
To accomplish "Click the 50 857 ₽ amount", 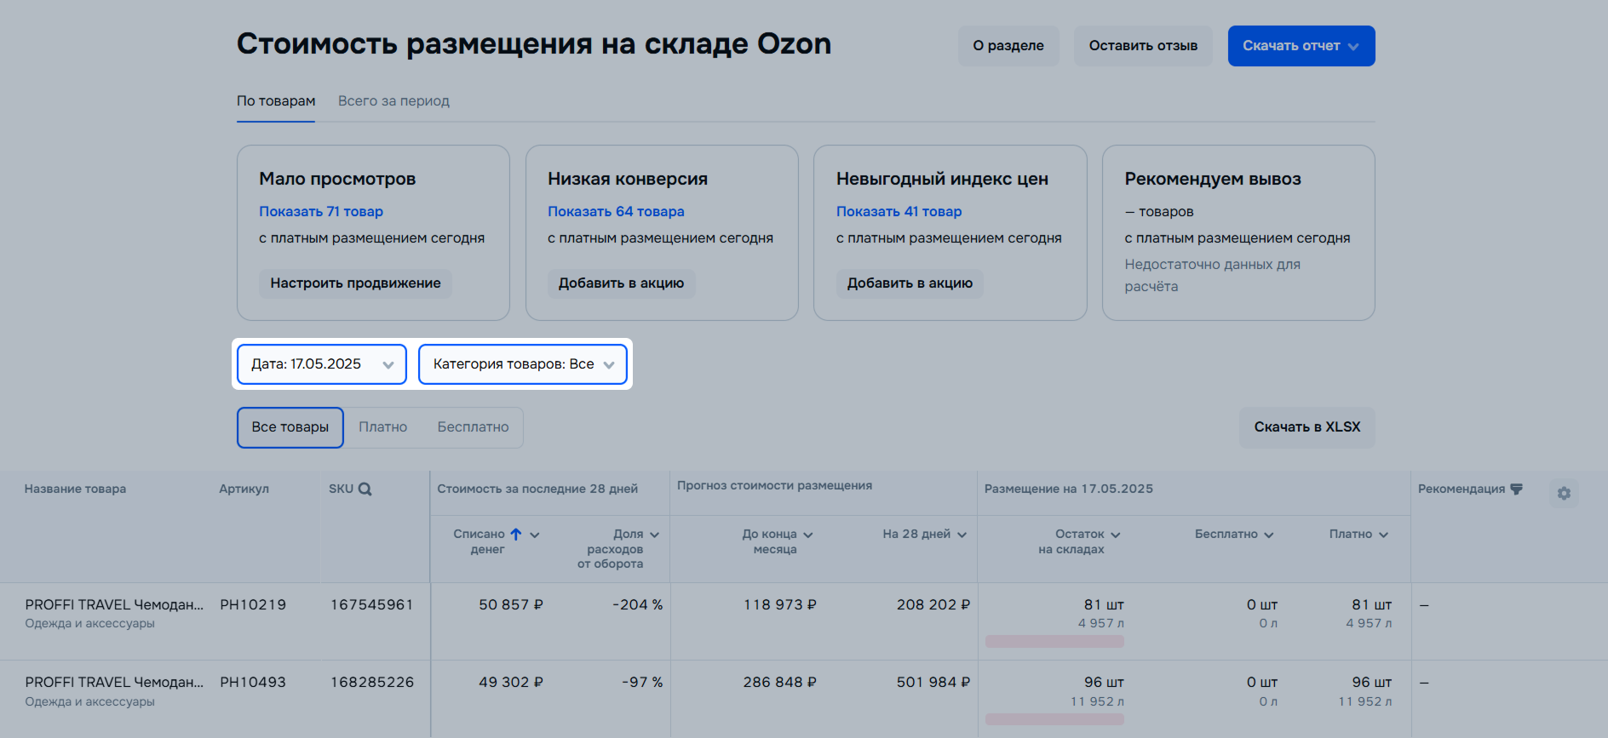I will pos(511,605).
